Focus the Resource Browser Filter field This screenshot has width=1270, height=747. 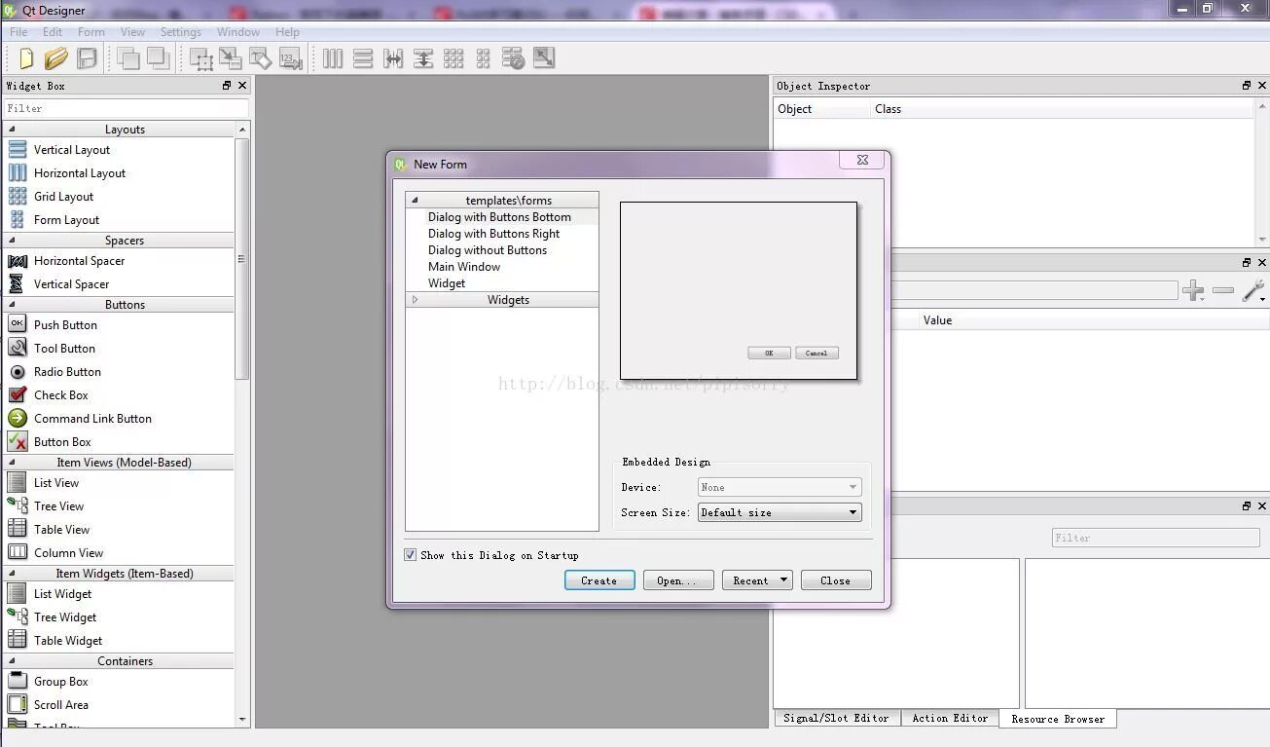pyautogui.click(x=1156, y=538)
